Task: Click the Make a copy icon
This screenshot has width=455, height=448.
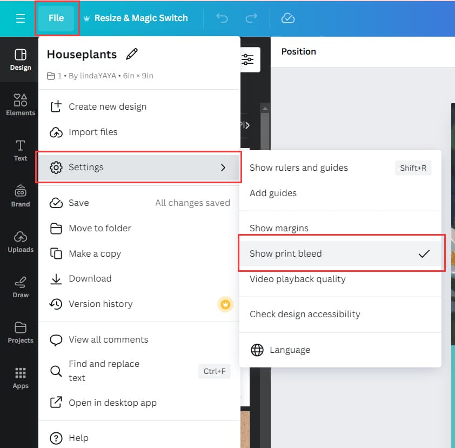Action: tap(56, 253)
